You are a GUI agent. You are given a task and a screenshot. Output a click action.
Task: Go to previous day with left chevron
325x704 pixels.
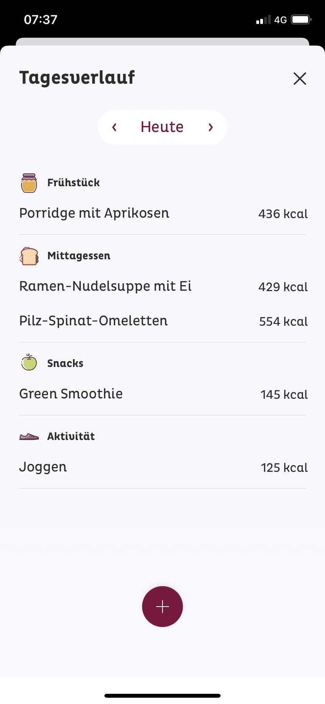(114, 127)
